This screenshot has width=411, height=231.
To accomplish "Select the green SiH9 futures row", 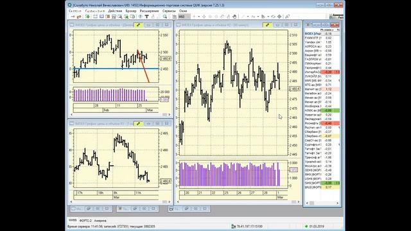I will pos(322,183).
